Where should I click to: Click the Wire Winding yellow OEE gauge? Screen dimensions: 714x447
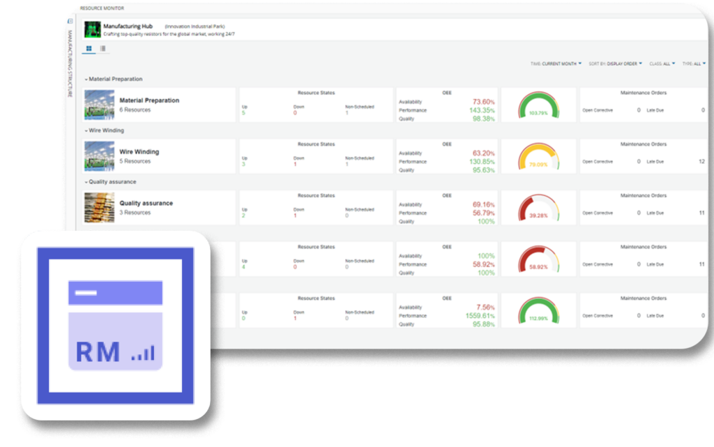coord(538,156)
